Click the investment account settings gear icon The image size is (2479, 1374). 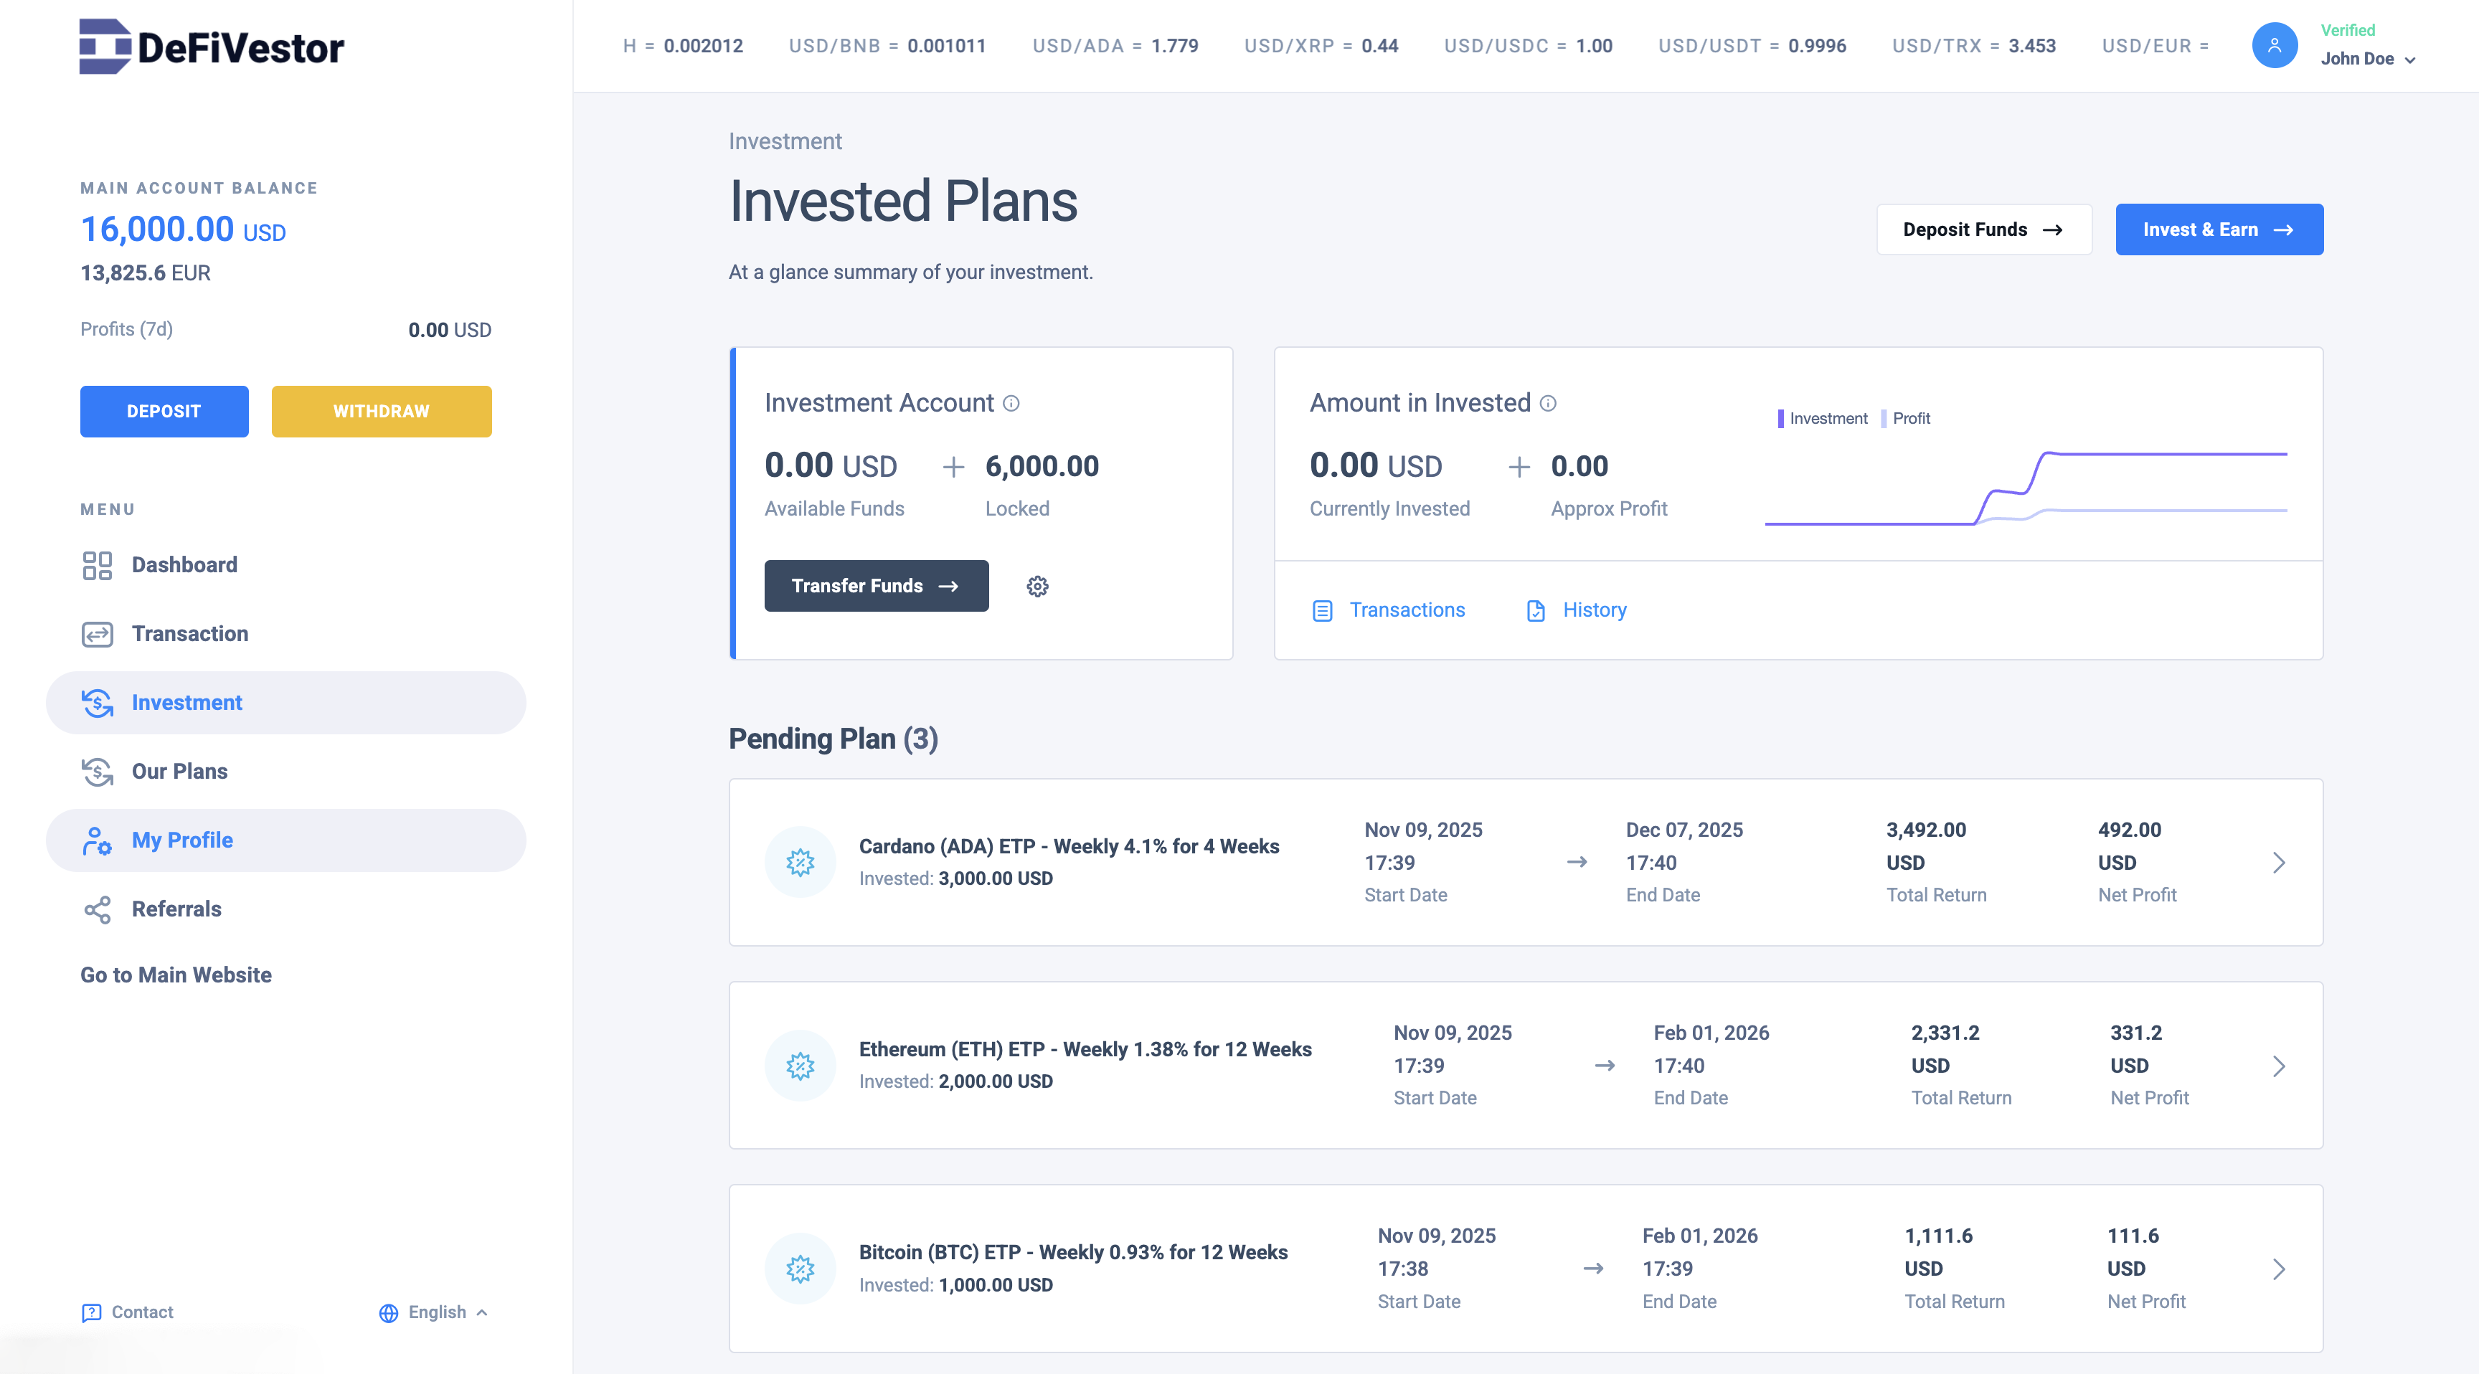(1037, 586)
